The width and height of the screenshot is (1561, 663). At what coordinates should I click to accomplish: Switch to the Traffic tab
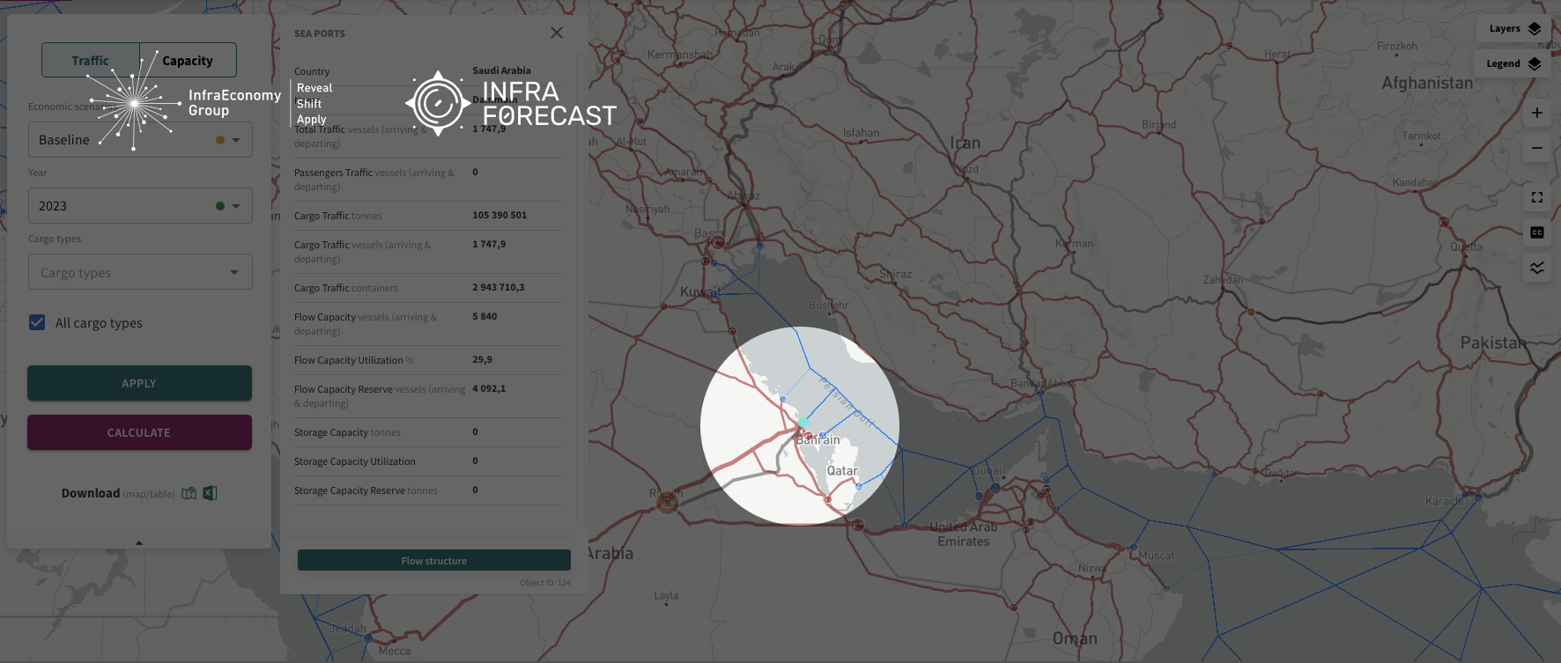click(91, 61)
